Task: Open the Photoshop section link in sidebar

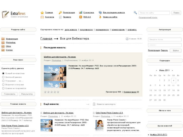Action: click(x=11, y=42)
